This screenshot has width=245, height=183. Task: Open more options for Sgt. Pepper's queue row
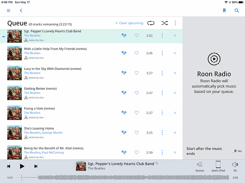162,36
